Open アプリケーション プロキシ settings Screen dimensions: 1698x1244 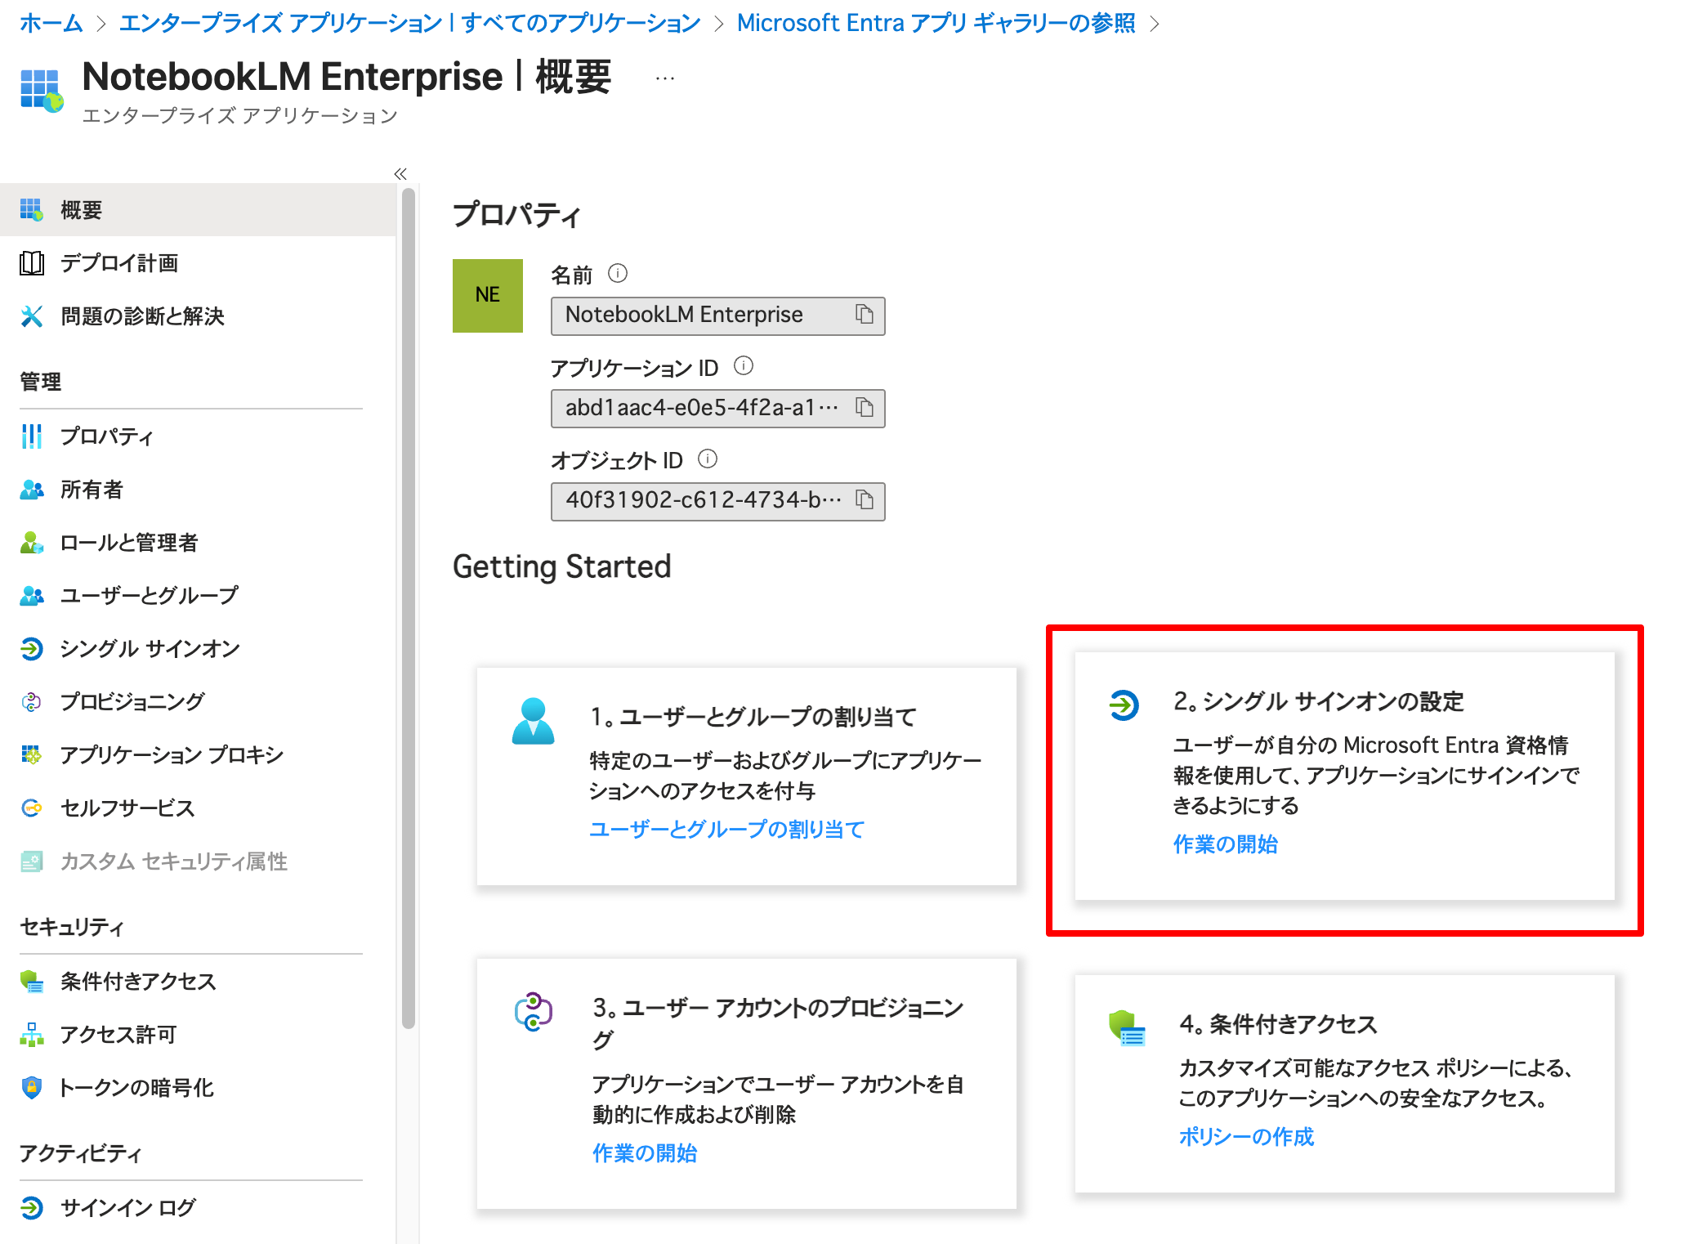(171, 754)
